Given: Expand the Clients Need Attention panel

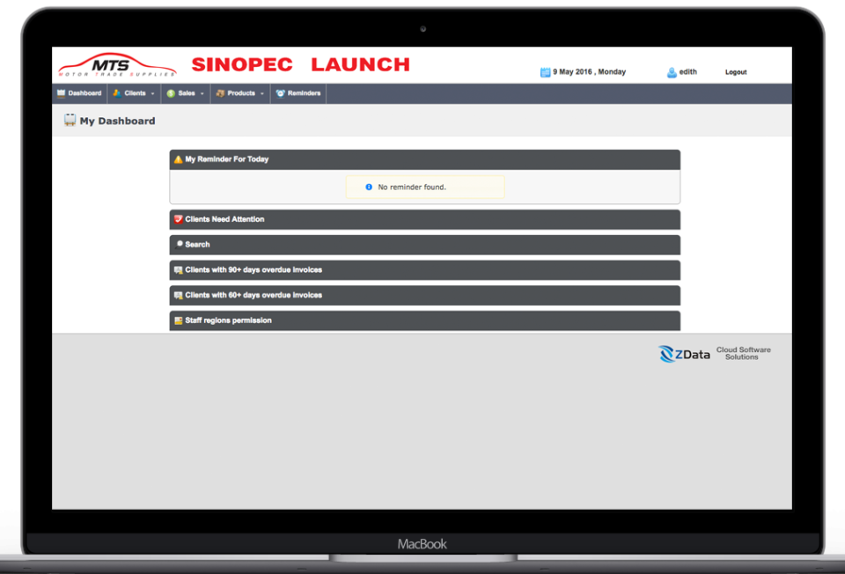Looking at the screenshot, I should coord(424,219).
